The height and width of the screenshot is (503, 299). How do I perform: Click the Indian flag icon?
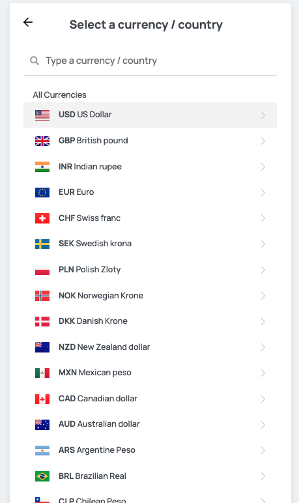click(x=42, y=167)
